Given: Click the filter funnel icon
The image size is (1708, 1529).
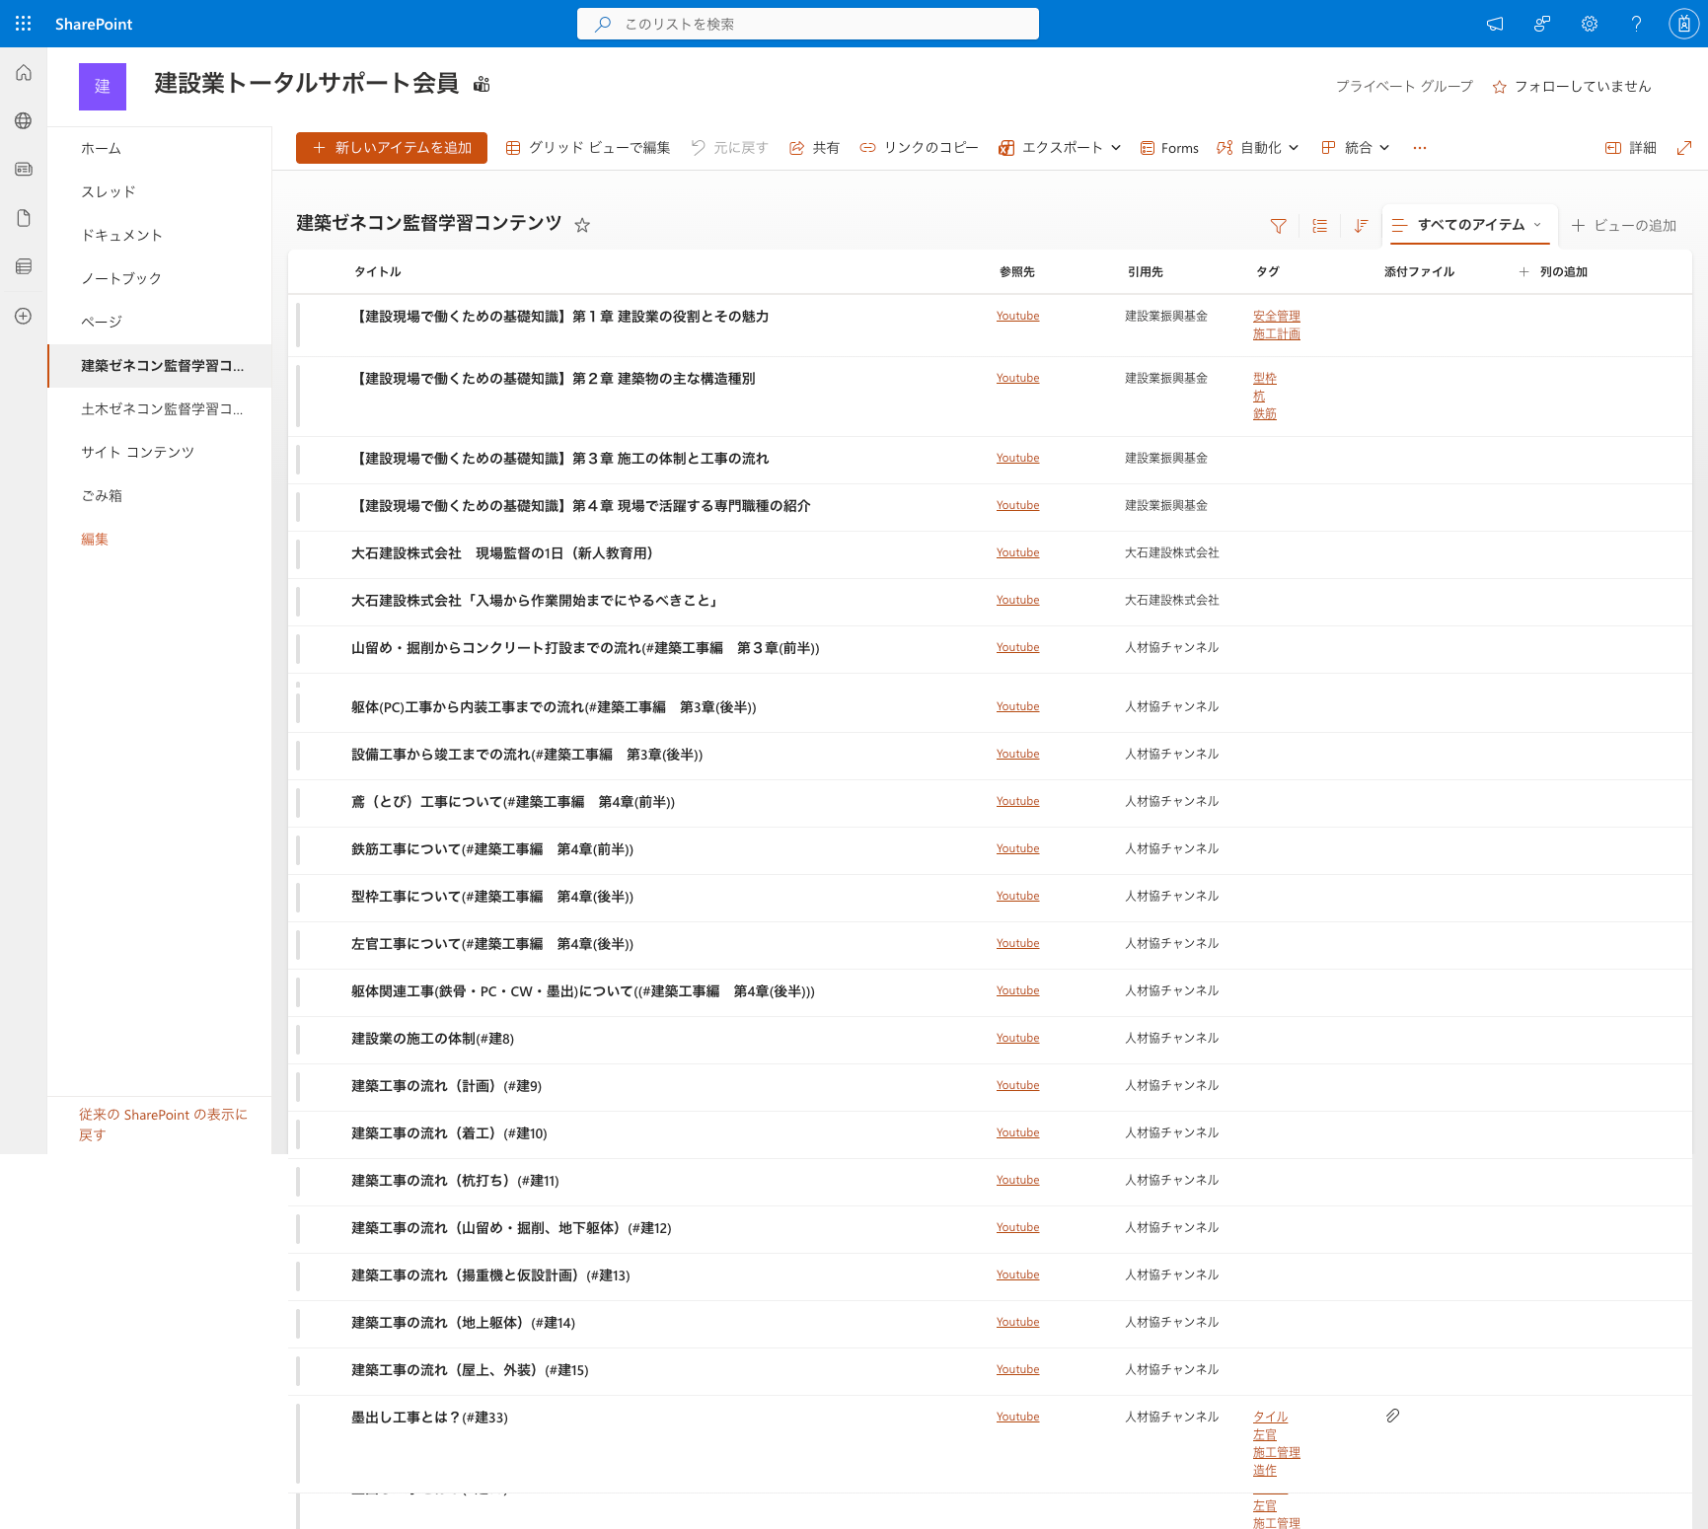Looking at the screenshot, I should pyautogui.click(x=1278, y=226).
